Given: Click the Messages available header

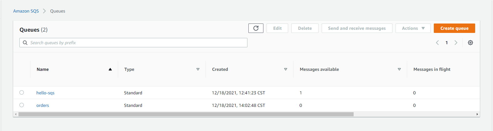Looking at the screenshot, I should [319, 69].
